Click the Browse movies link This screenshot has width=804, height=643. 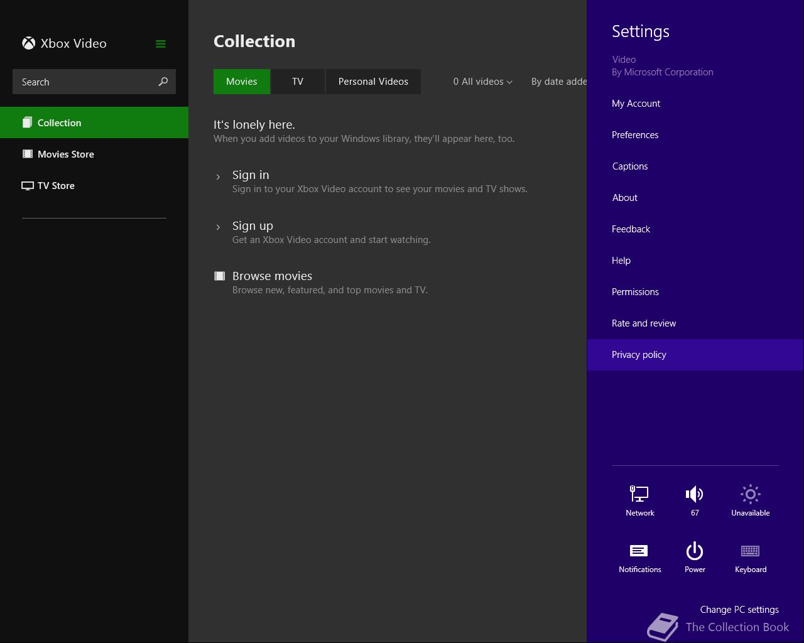pyautogui.click(x=272, y=276)
